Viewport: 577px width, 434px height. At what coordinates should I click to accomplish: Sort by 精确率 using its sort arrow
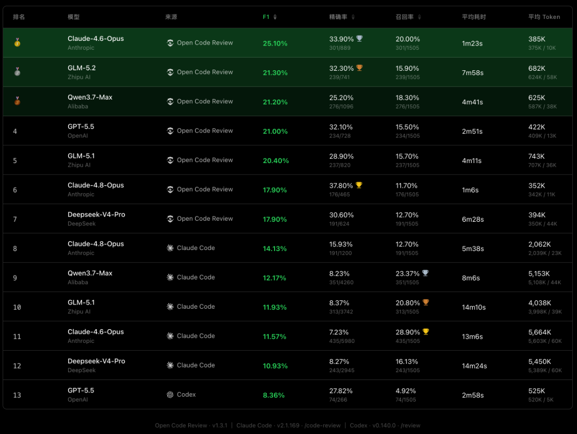pos(353,17)
